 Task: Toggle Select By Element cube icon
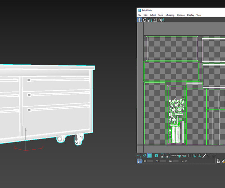click(156, 155)
